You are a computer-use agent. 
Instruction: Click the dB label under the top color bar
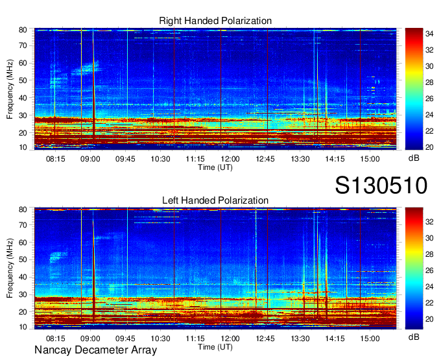click(x=414, y=158)
